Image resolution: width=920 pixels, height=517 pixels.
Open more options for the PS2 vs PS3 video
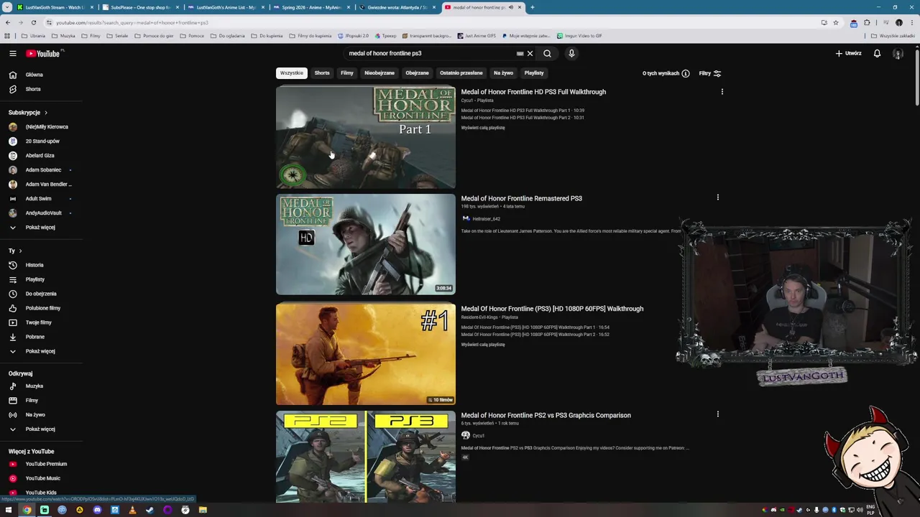[x=717, y=414]
